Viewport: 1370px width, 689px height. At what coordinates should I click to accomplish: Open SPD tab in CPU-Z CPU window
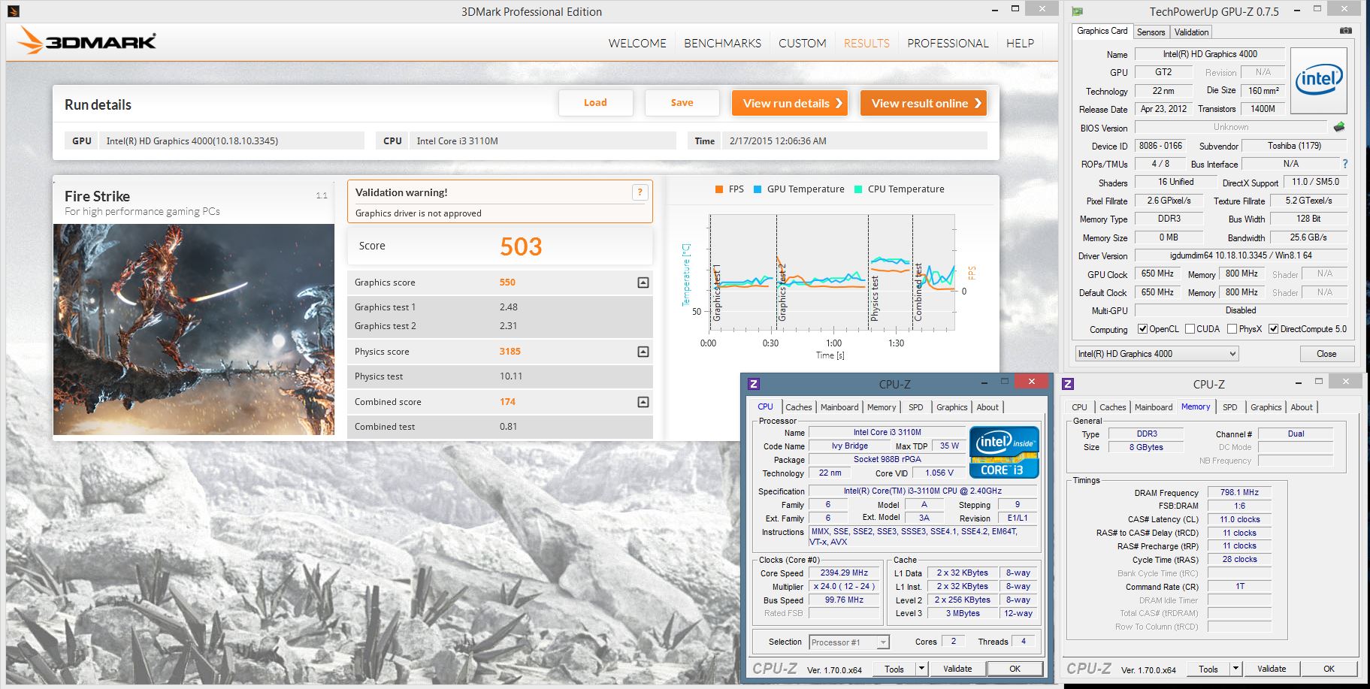point(915,407)
